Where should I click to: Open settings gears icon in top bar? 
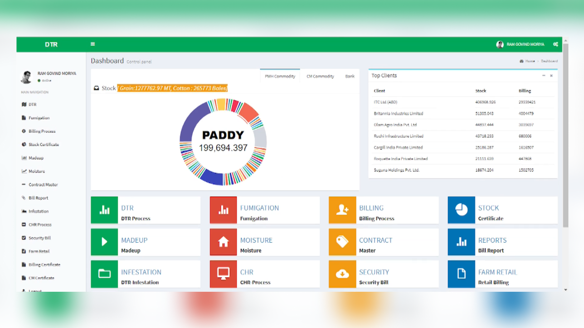pos(555,44)
